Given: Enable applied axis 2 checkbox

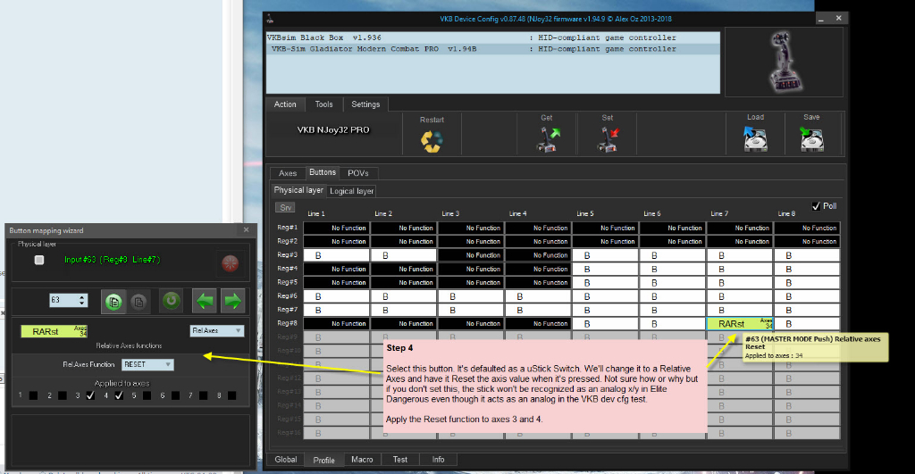Looking at the screenshot, I should (x=62, y=395).
